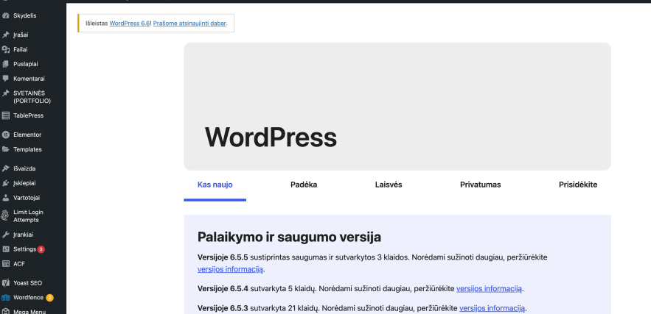
Task: Click the Palaikymo ir saugumo versija heading
Action: tap(290, 237)
